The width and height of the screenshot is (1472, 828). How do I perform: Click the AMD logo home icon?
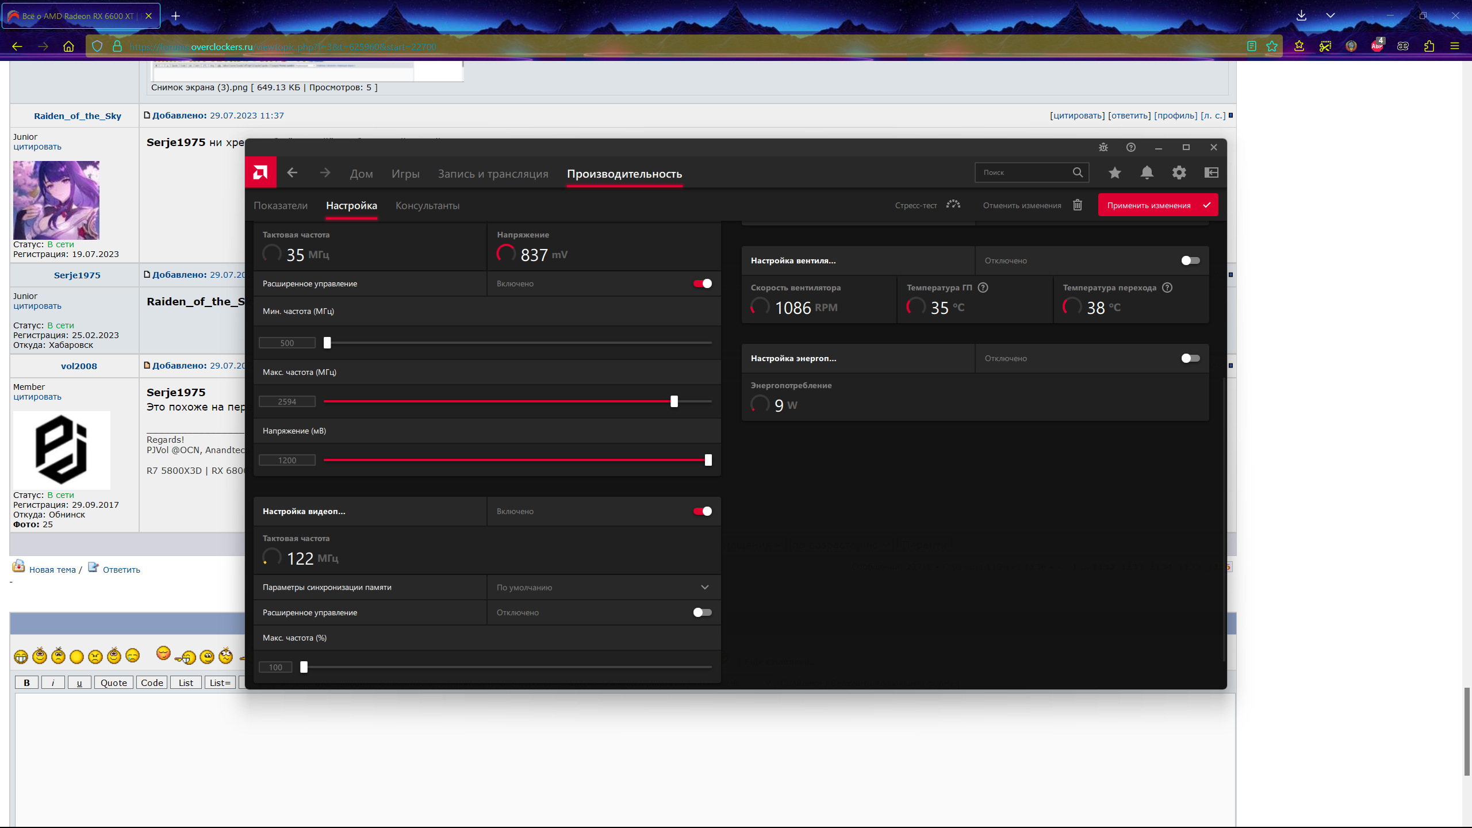(x=260, y=172)
